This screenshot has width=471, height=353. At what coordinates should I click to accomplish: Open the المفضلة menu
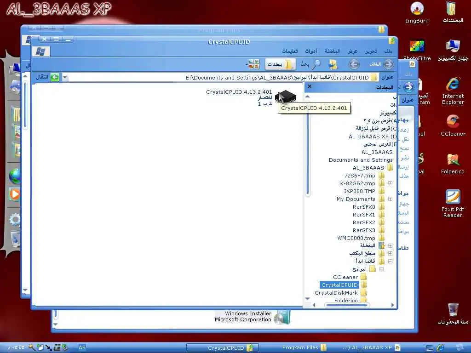(x=332, y=51)
